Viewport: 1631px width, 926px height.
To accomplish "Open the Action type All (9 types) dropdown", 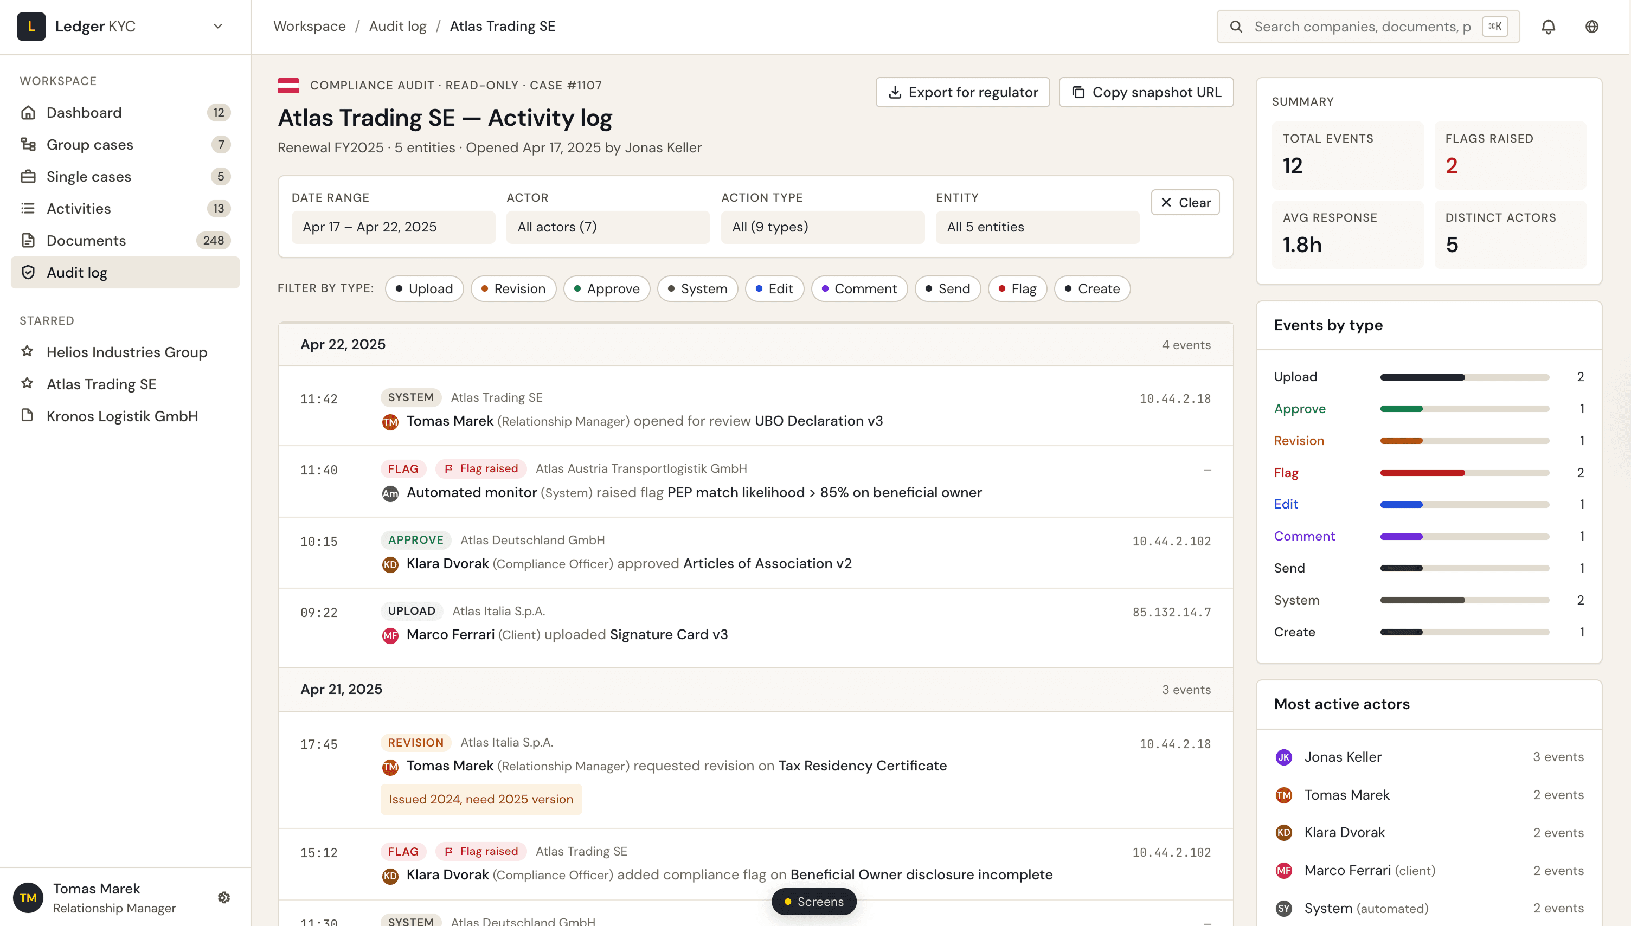I will click(821, 227).
